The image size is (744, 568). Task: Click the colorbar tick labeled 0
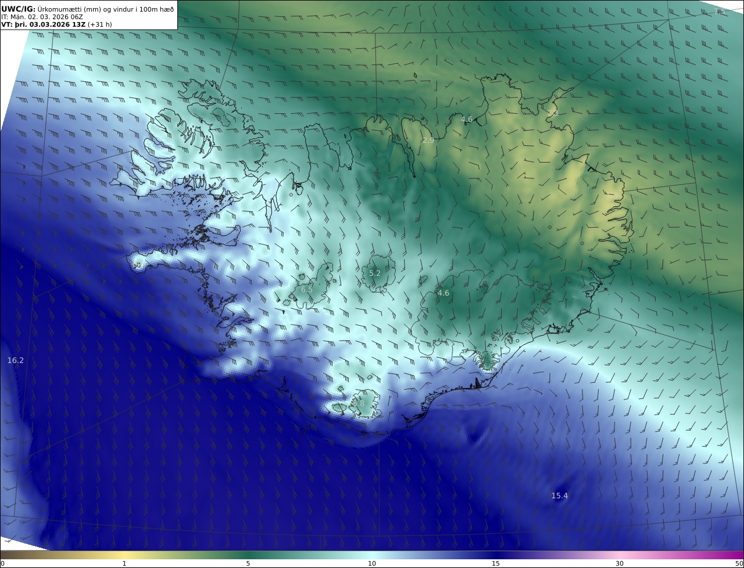[x=2, y=563]
